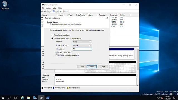Click the Connect/Refresh toolbar icon beside Help
This screenshot has height=100, width=178.
(x=61, y=11)
